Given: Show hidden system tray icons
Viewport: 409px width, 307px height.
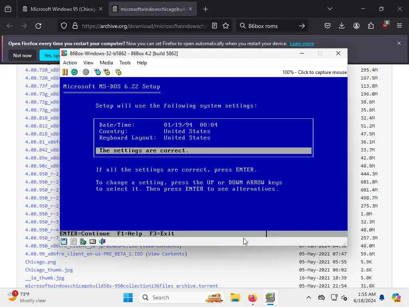Looking at the screenshot, I should tap(309, 297).
